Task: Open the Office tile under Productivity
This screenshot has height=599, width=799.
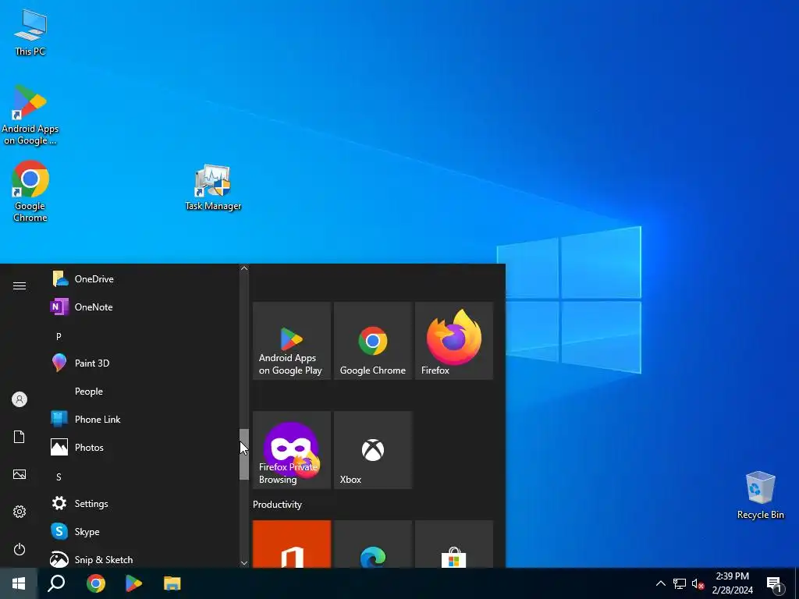Action: [x=292, y=544]
